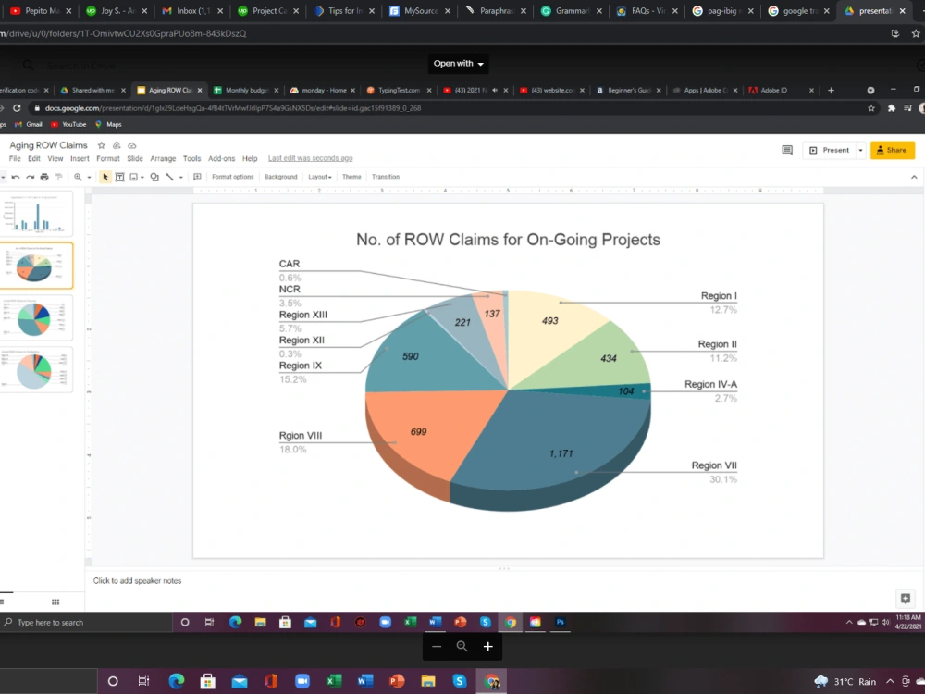Viewport: 925px width, 694px height.
Task: Open the Insert menu
Action: pyautogui.click(x=80, y=159)
